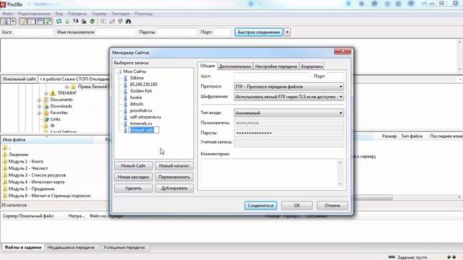463x260 pixels.
Task: Open the Тип входа dropdown
Action: (289, 113)
